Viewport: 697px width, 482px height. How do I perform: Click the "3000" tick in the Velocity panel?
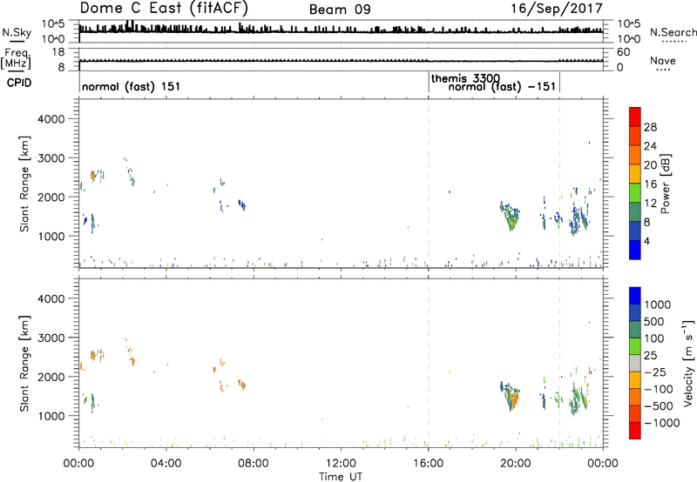pyautogui.click(x=51, y=338)
